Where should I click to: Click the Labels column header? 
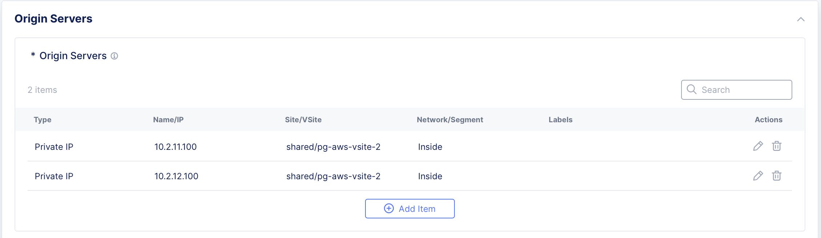pyautogui.click(x=560, y=120)
